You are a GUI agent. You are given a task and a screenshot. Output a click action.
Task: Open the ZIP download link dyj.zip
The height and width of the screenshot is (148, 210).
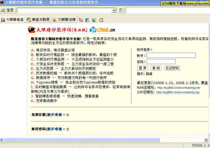[x=178, y=92]
